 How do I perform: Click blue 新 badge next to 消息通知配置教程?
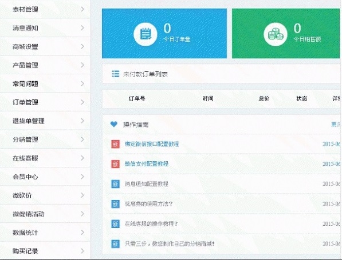(x=115, y=184)
